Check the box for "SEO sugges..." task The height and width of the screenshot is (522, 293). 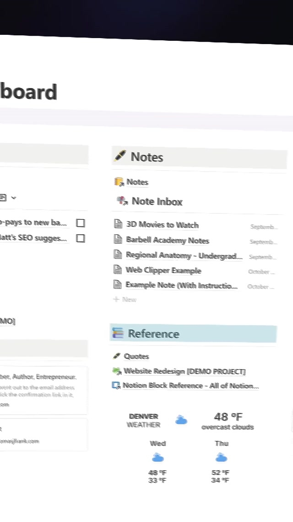tap(81, 238)
